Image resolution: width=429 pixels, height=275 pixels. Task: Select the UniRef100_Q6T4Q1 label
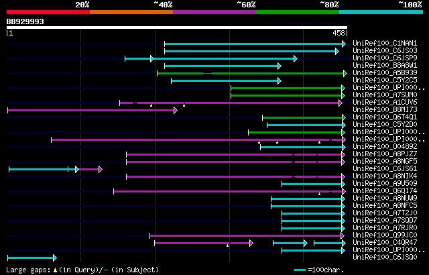[385, 117]
